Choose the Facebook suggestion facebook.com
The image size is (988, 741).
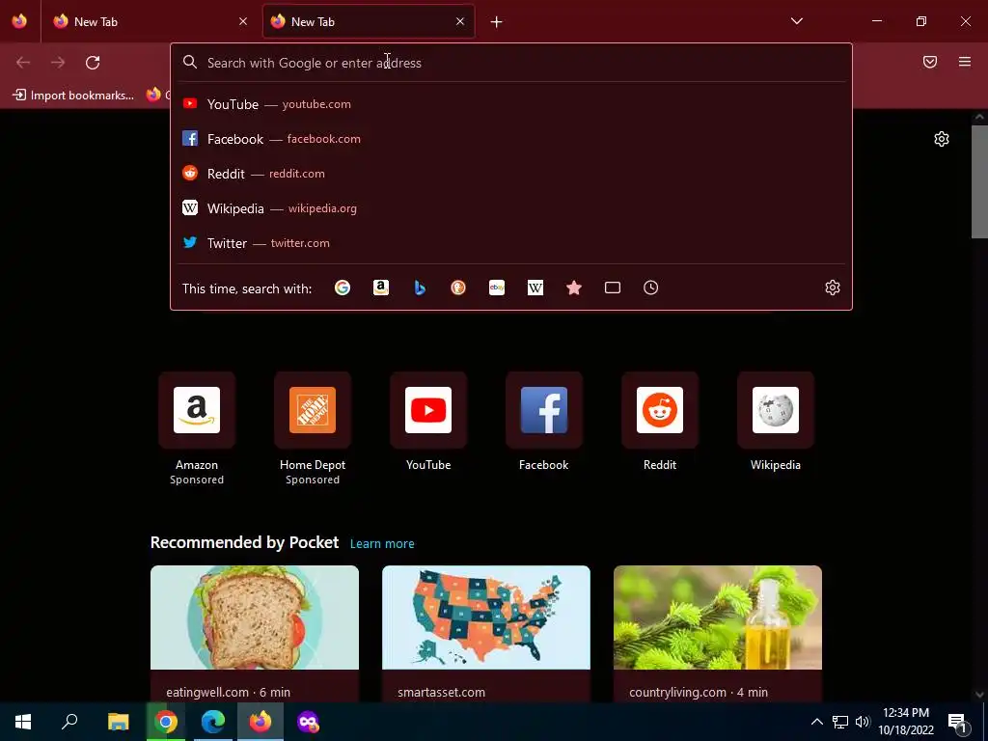pos(511,139)
